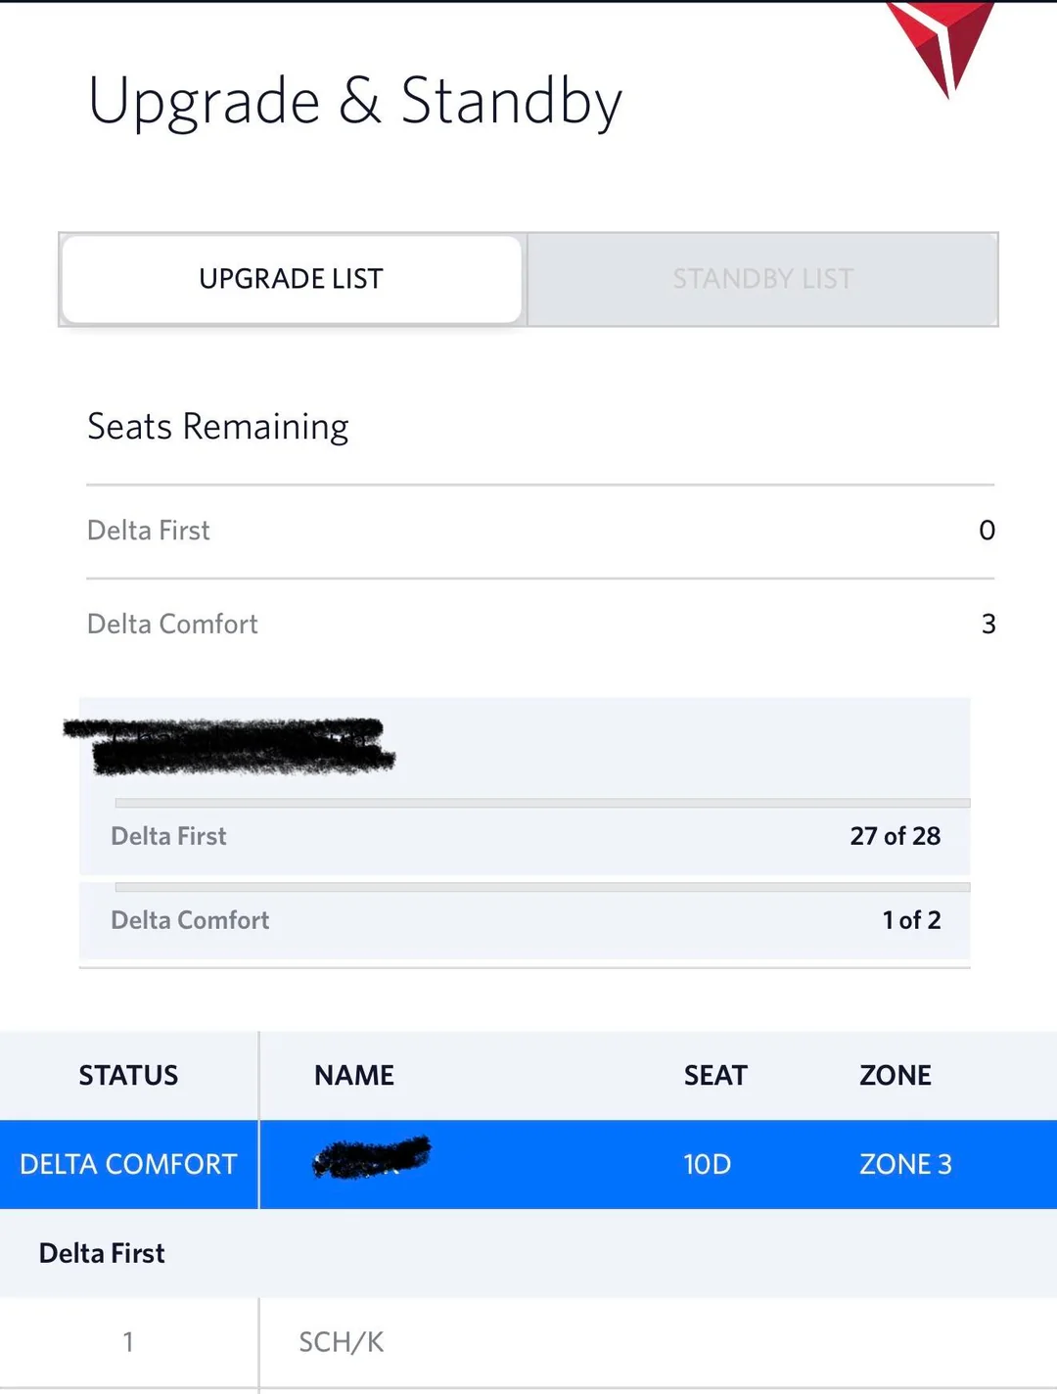This screenshot has width=1057, height=1394.
Task: Select the Seats Remaining heading
Action: [218, 427]
